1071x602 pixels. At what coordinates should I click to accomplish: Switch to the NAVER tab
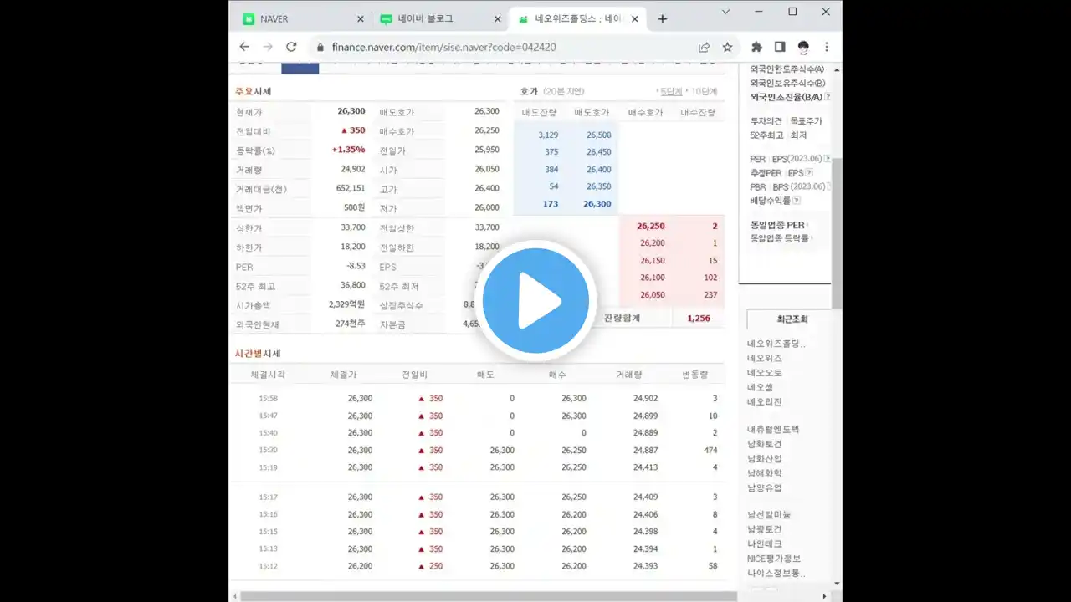point(302,18)
